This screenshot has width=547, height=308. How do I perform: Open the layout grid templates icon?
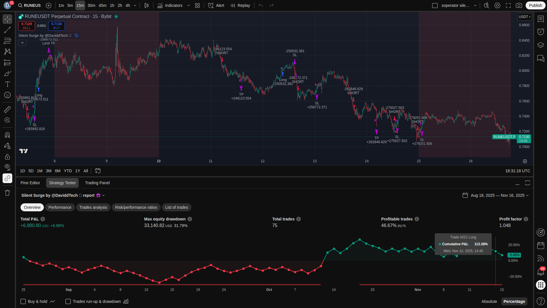coord(197,5)
